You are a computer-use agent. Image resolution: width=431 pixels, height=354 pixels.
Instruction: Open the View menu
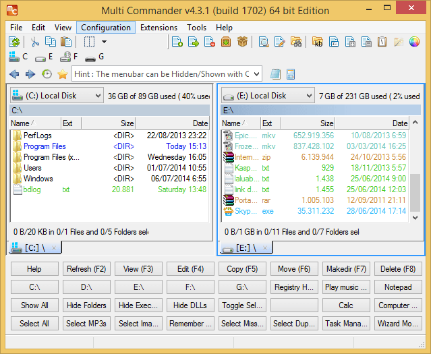click(x=63, y=28)
